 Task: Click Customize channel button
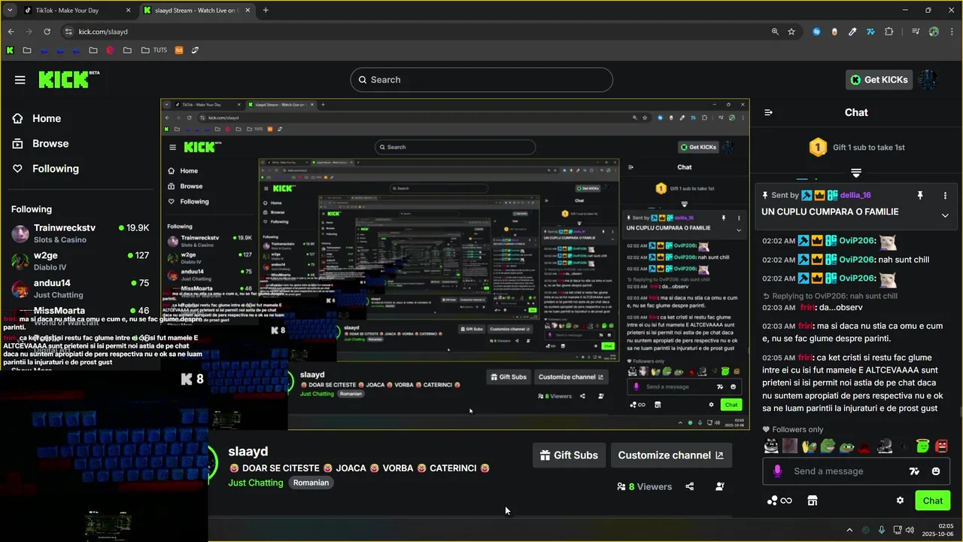click(x=670, y=455)
